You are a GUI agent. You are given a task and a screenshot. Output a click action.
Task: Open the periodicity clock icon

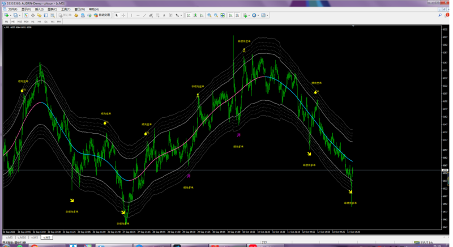pos(254,15)
